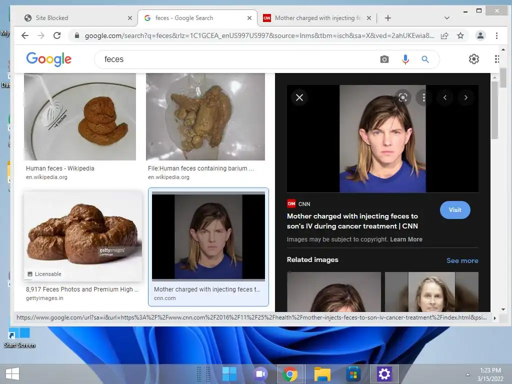The image size is (512, 384).
Task: Share this page via address bar icon
Action: 444,35
